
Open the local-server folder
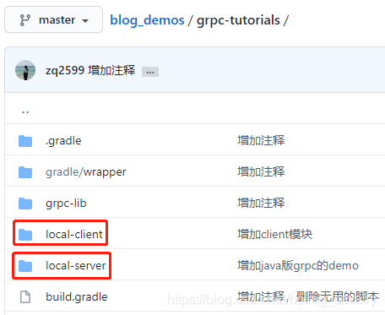(x=76, y=265)
